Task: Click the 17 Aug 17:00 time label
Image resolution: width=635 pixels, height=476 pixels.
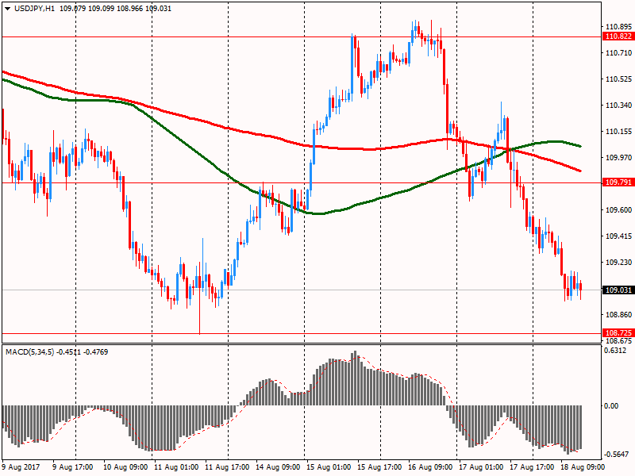Action: [x=532, y=467]
